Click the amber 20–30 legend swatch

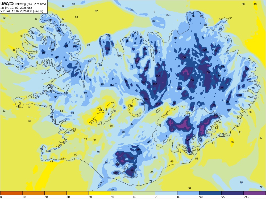point(56,193)
